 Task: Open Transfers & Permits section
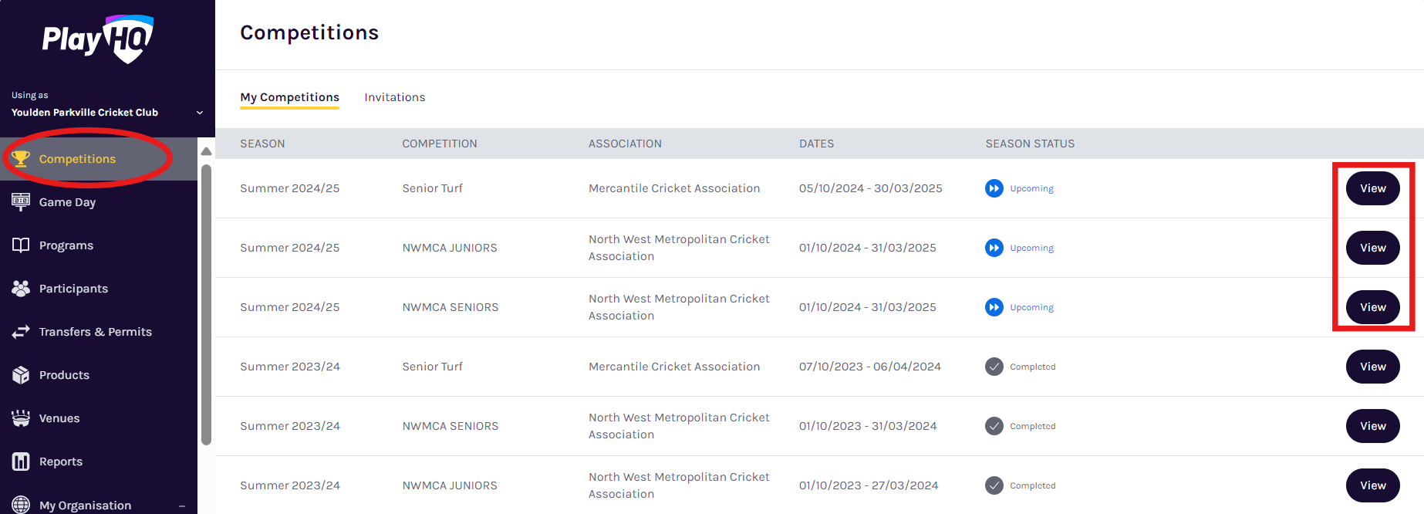99,332
